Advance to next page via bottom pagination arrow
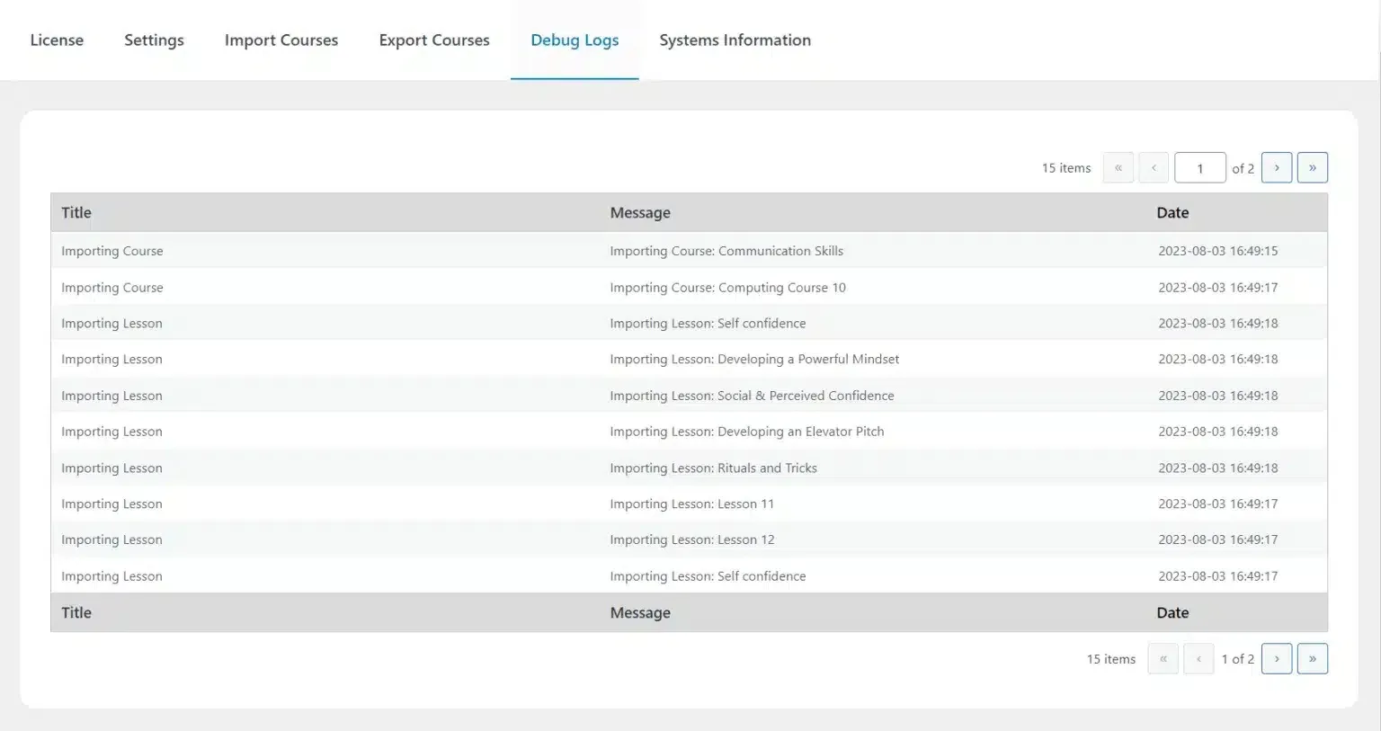The image size is (1381, 731). (1276, 658)
